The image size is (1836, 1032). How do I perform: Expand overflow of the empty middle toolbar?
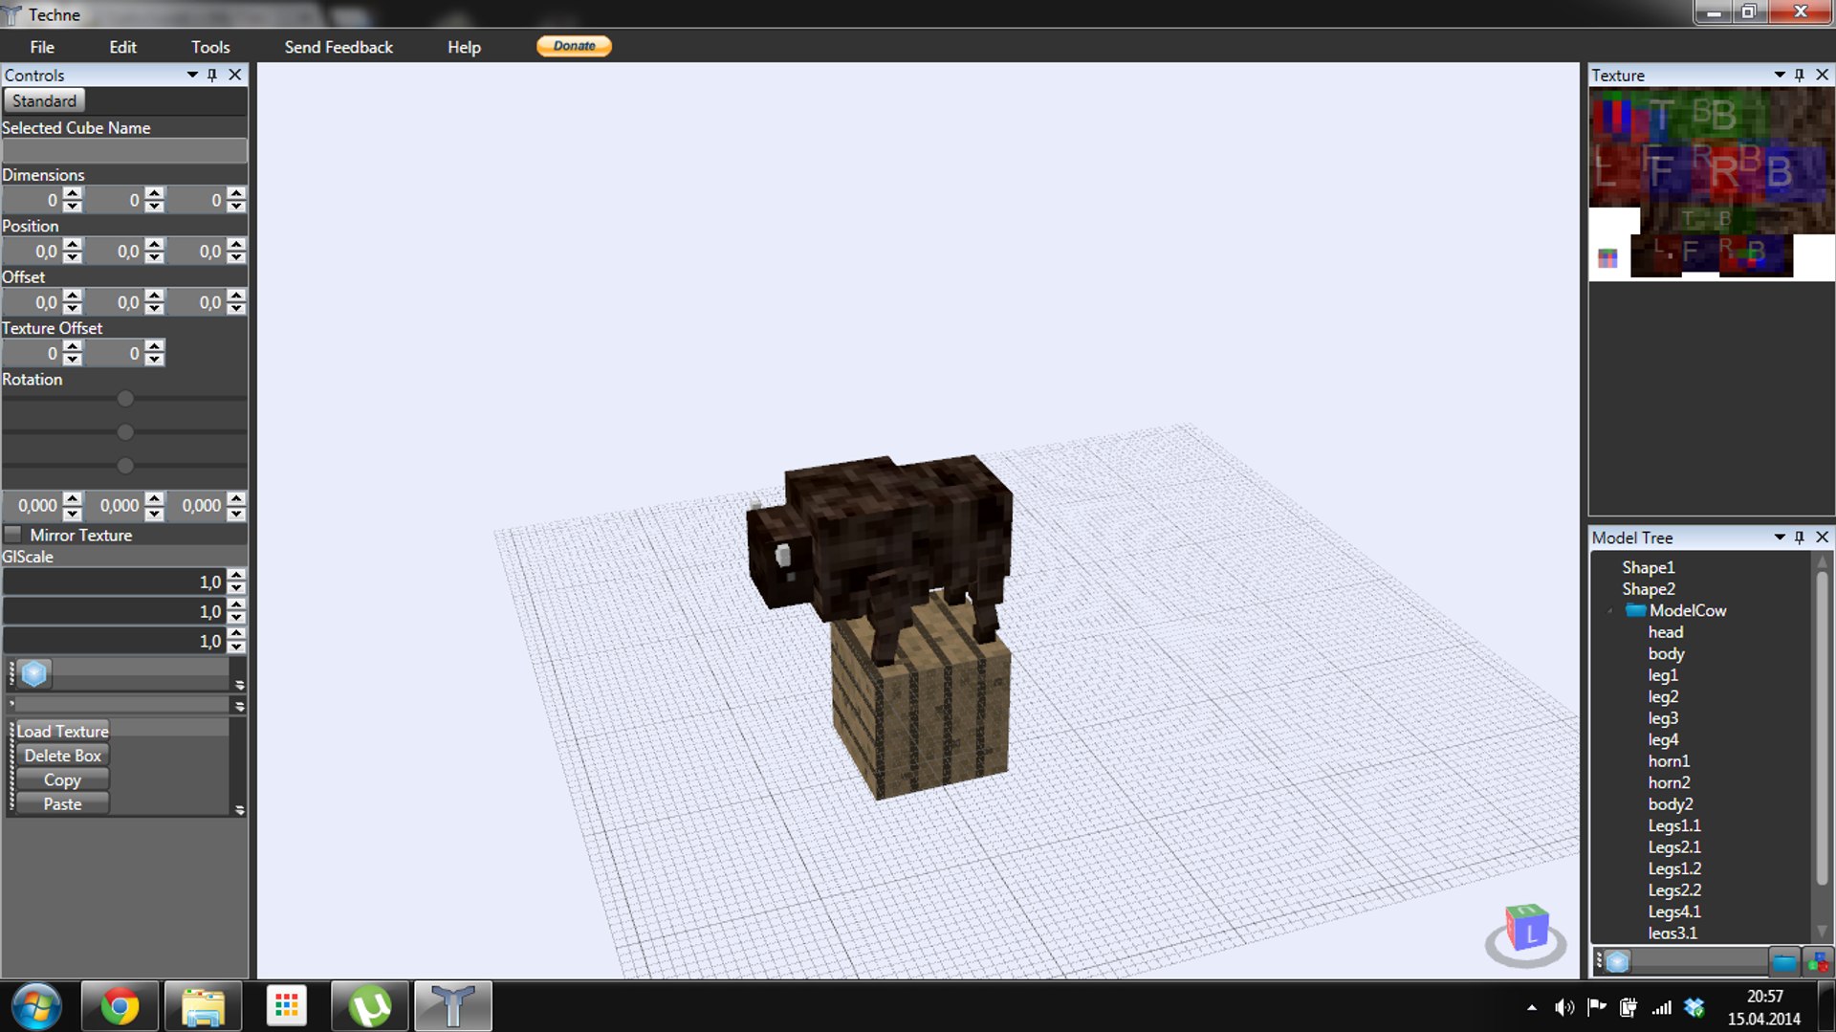pos(239,706)
